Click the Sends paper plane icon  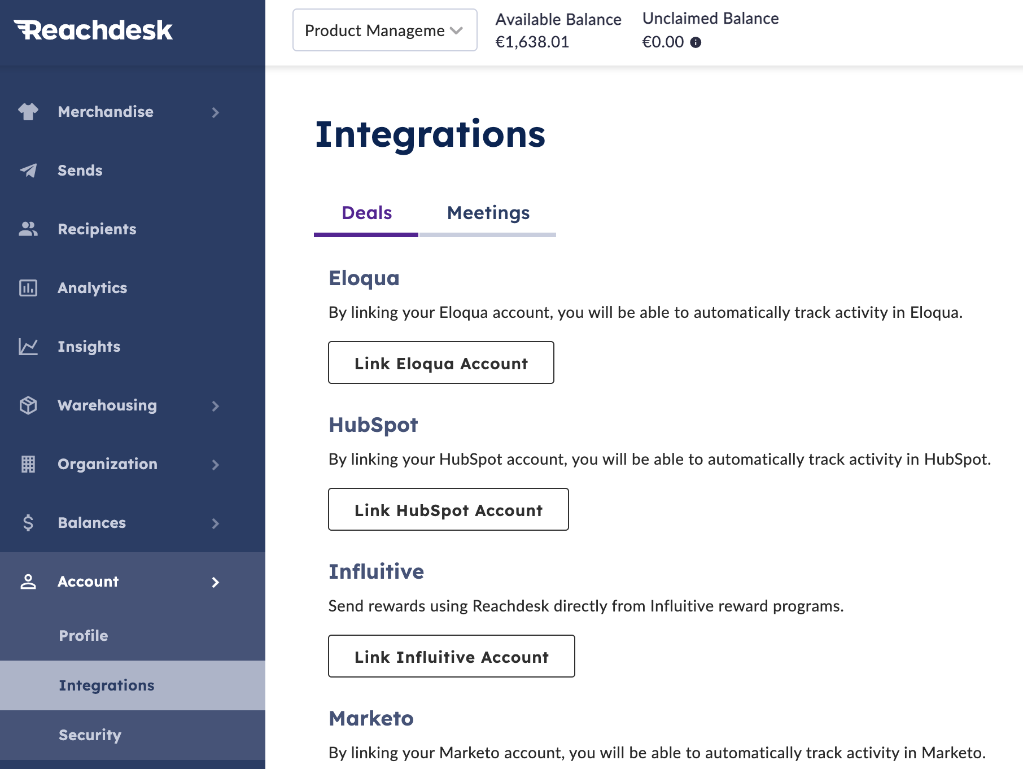28,171
